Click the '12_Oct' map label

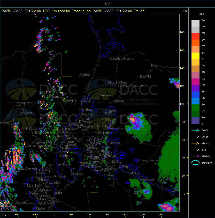(116, 161)
